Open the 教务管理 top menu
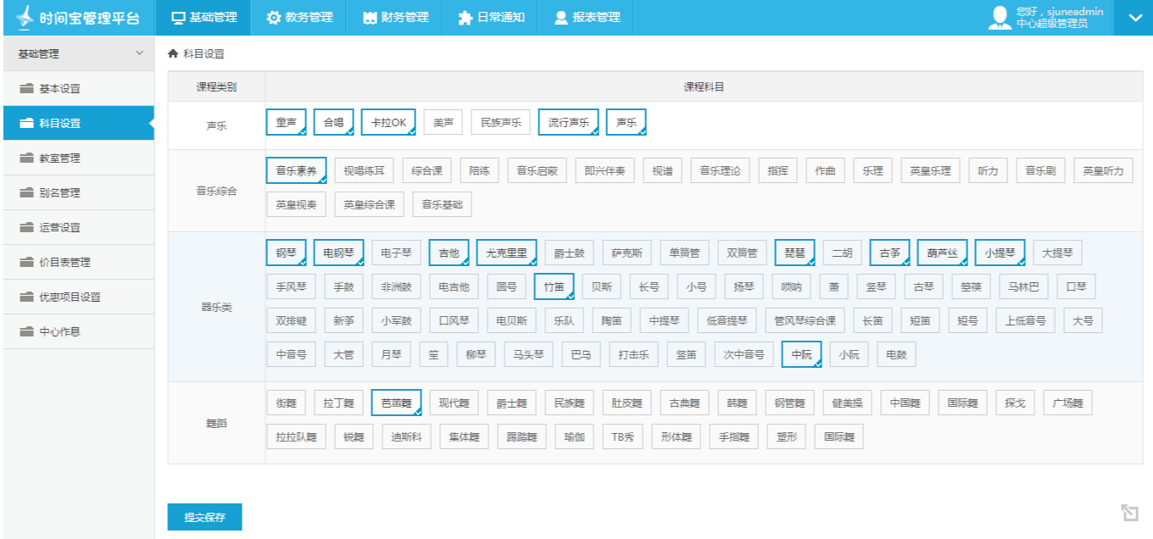Screen dimensions: 1153x539 pyautogui.click(x=299, y=18)
